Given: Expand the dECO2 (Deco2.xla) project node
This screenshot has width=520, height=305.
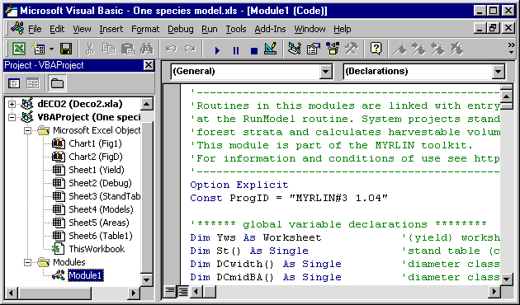Looking at the screenshot, I should click(x=12, y=104).
